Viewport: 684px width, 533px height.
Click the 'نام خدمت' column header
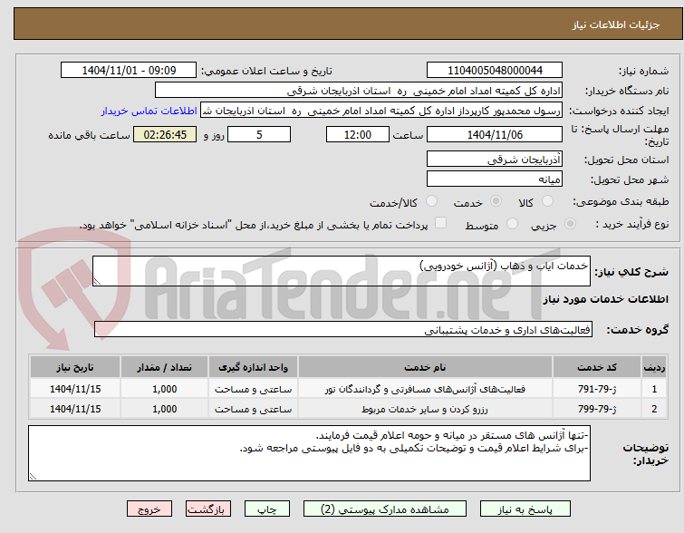click(425, 367)
